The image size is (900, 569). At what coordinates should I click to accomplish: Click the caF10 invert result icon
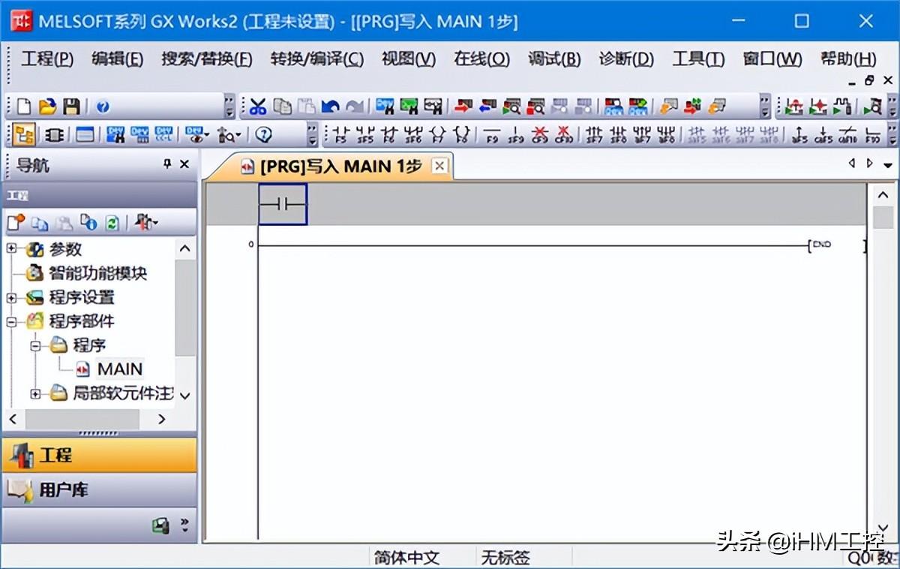point(848,134)
